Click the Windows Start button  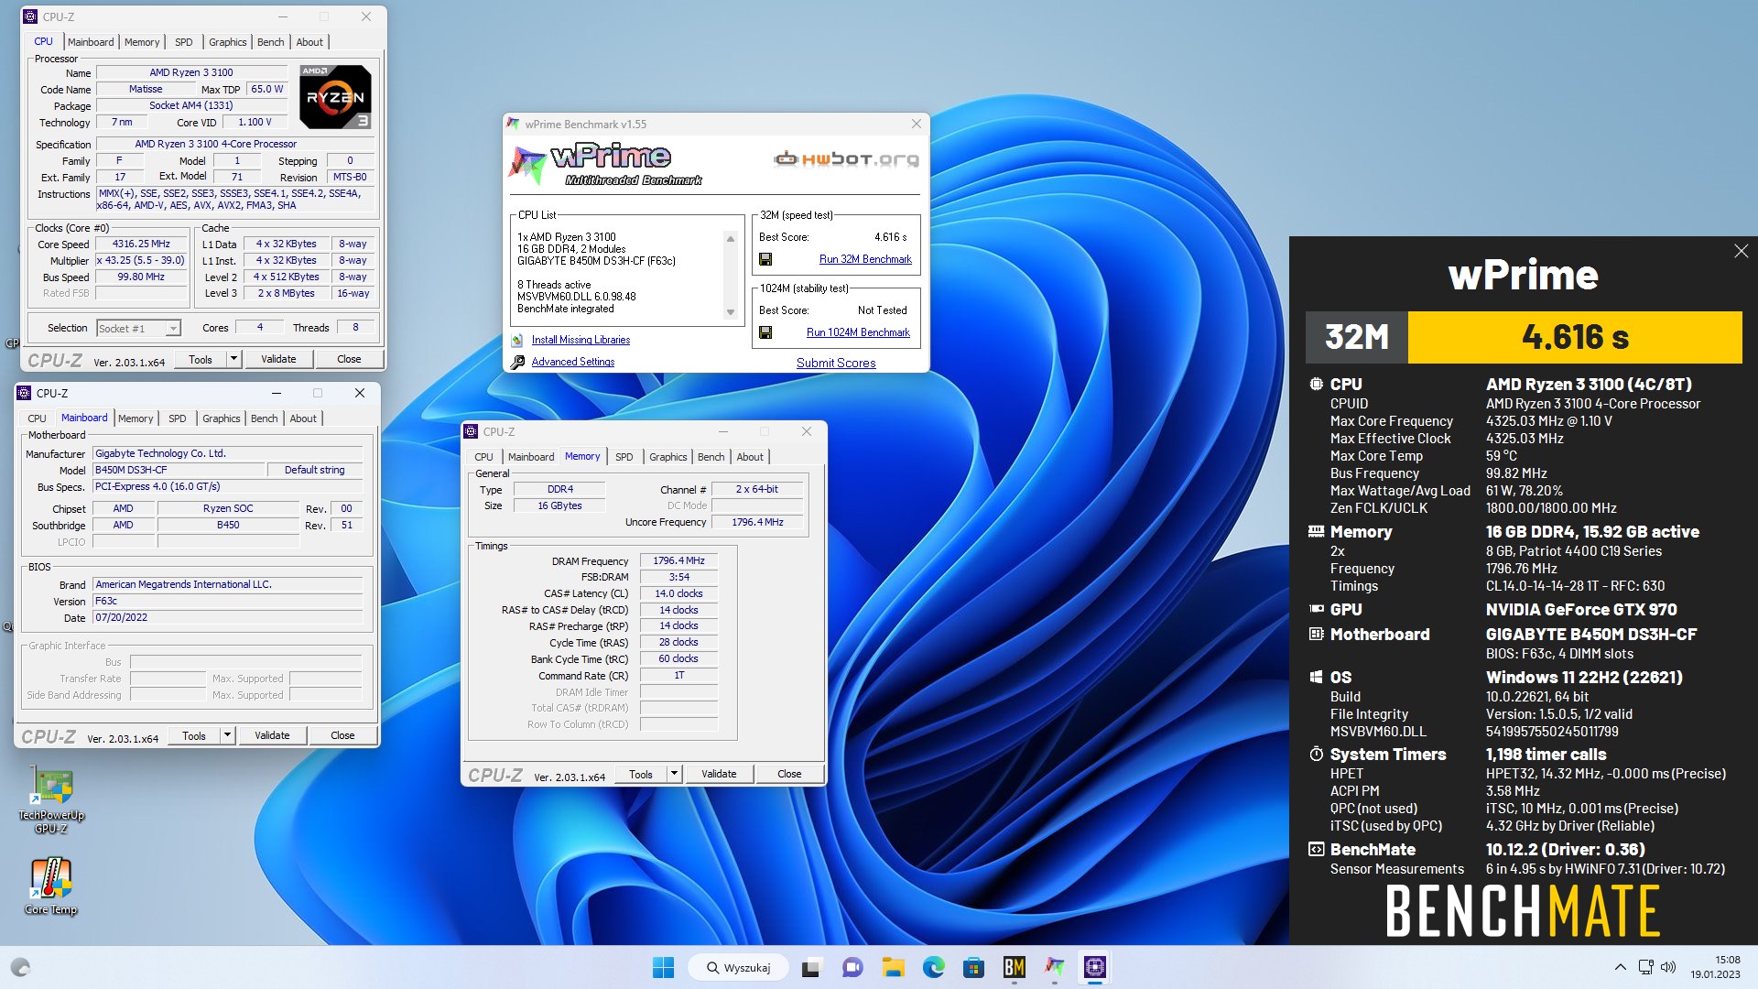663,967
